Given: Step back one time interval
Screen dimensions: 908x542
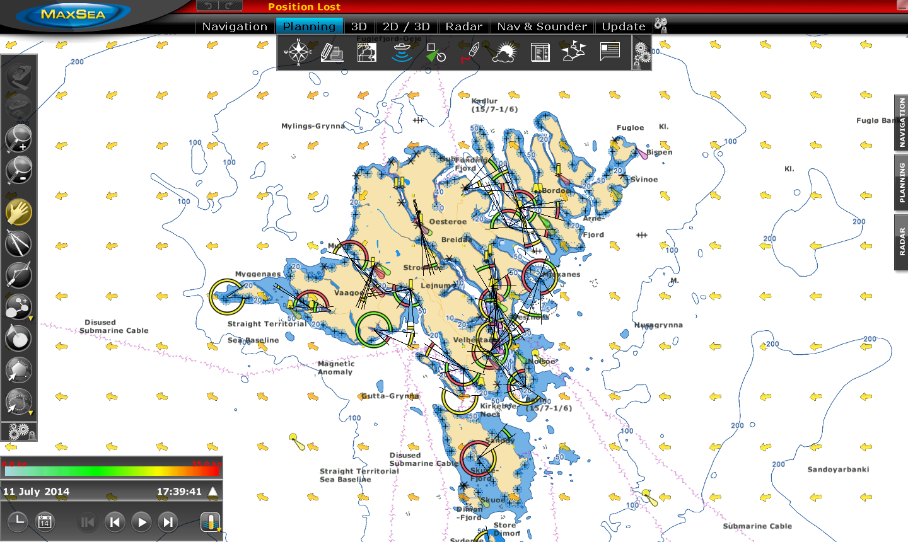Looking at the screenshot, I should 115,522.
